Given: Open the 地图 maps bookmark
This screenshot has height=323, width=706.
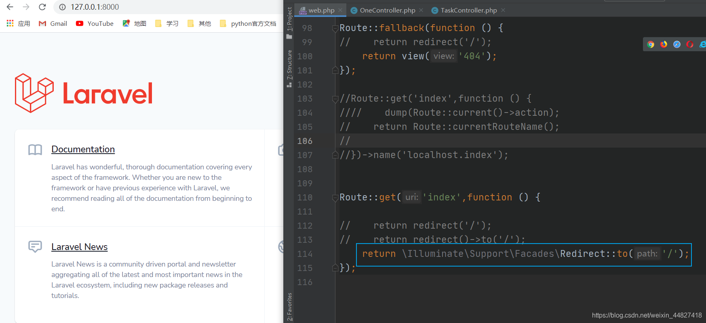Looking at the screenshot, I should click(x=135, y=23).
